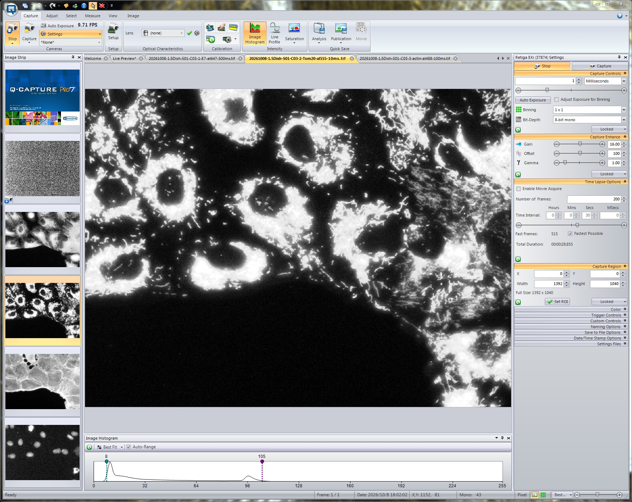Open the Line Profile tool
Image resolution: width=632 pixels, height=502 pixels.
pyautogui.click(x=274, y=34)
